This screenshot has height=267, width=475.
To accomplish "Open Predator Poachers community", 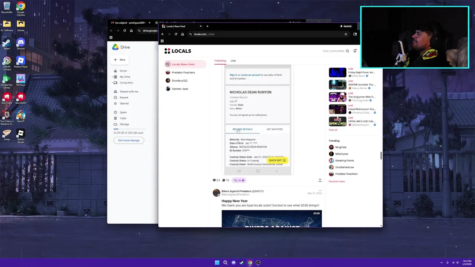I will pos(183,72).
